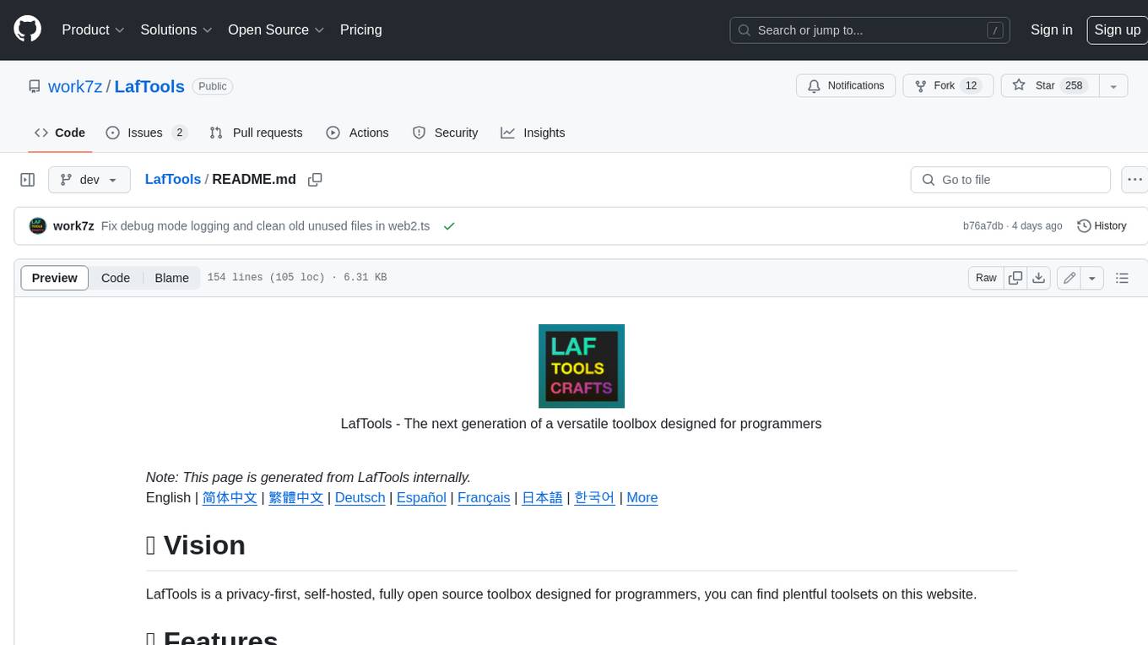
Task: Open the Insights tab
Action: [x=533, y=133]
